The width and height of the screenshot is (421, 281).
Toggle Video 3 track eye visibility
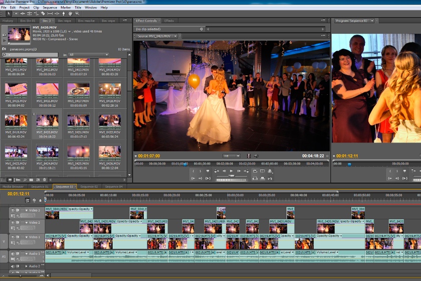click(x=13, y=210)
